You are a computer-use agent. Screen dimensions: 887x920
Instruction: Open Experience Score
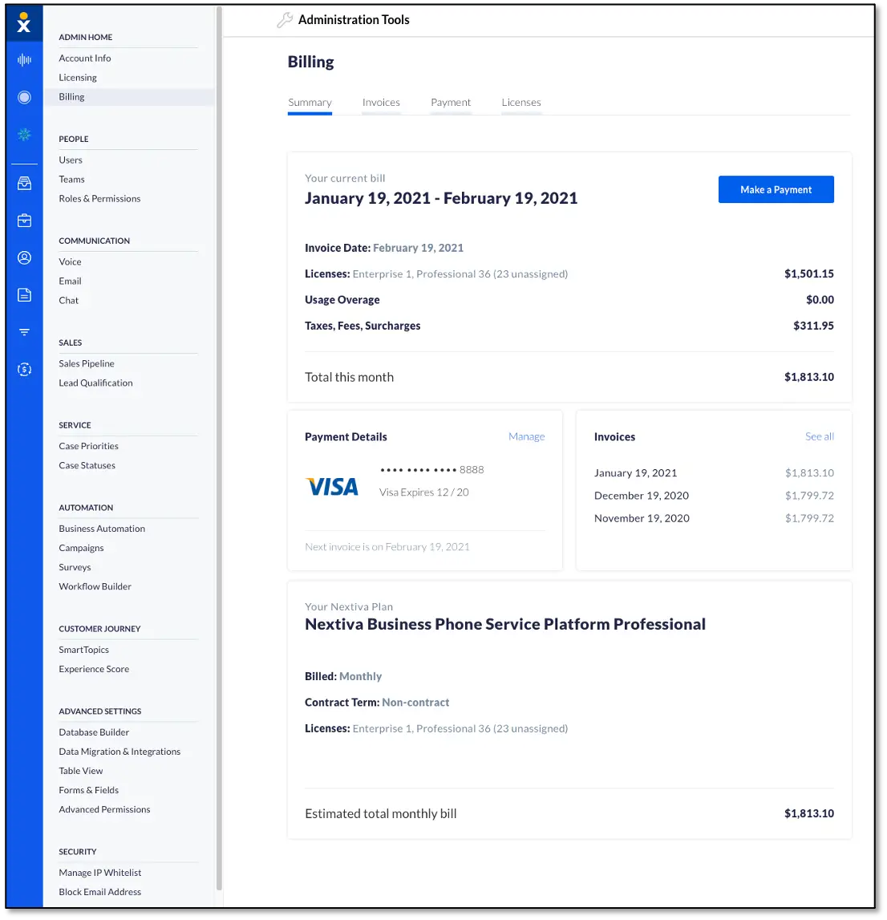point(94,669)
